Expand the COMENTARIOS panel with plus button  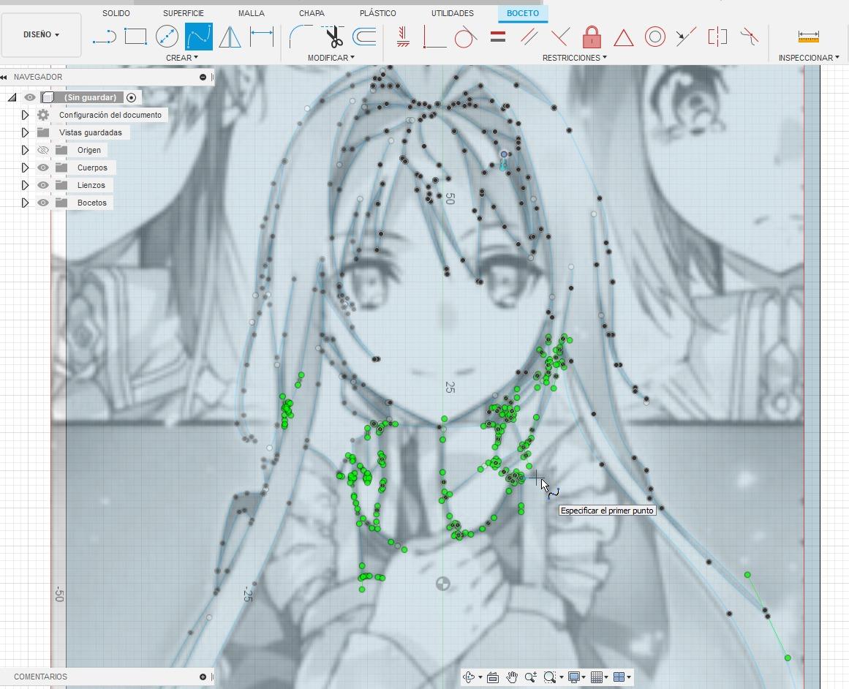(203, 677)
